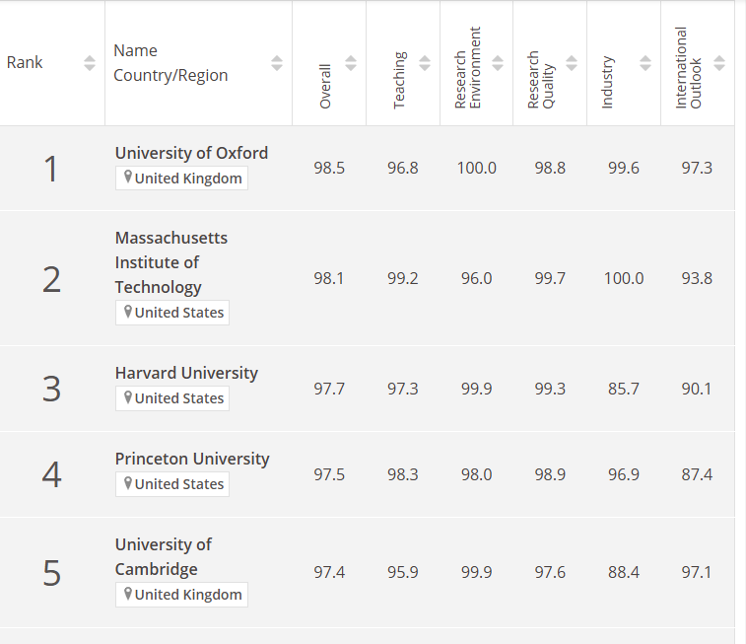Viewport: 746px width, 644px height.
Task: Sort by International Outlook arrows
Action: click(719, 63)
